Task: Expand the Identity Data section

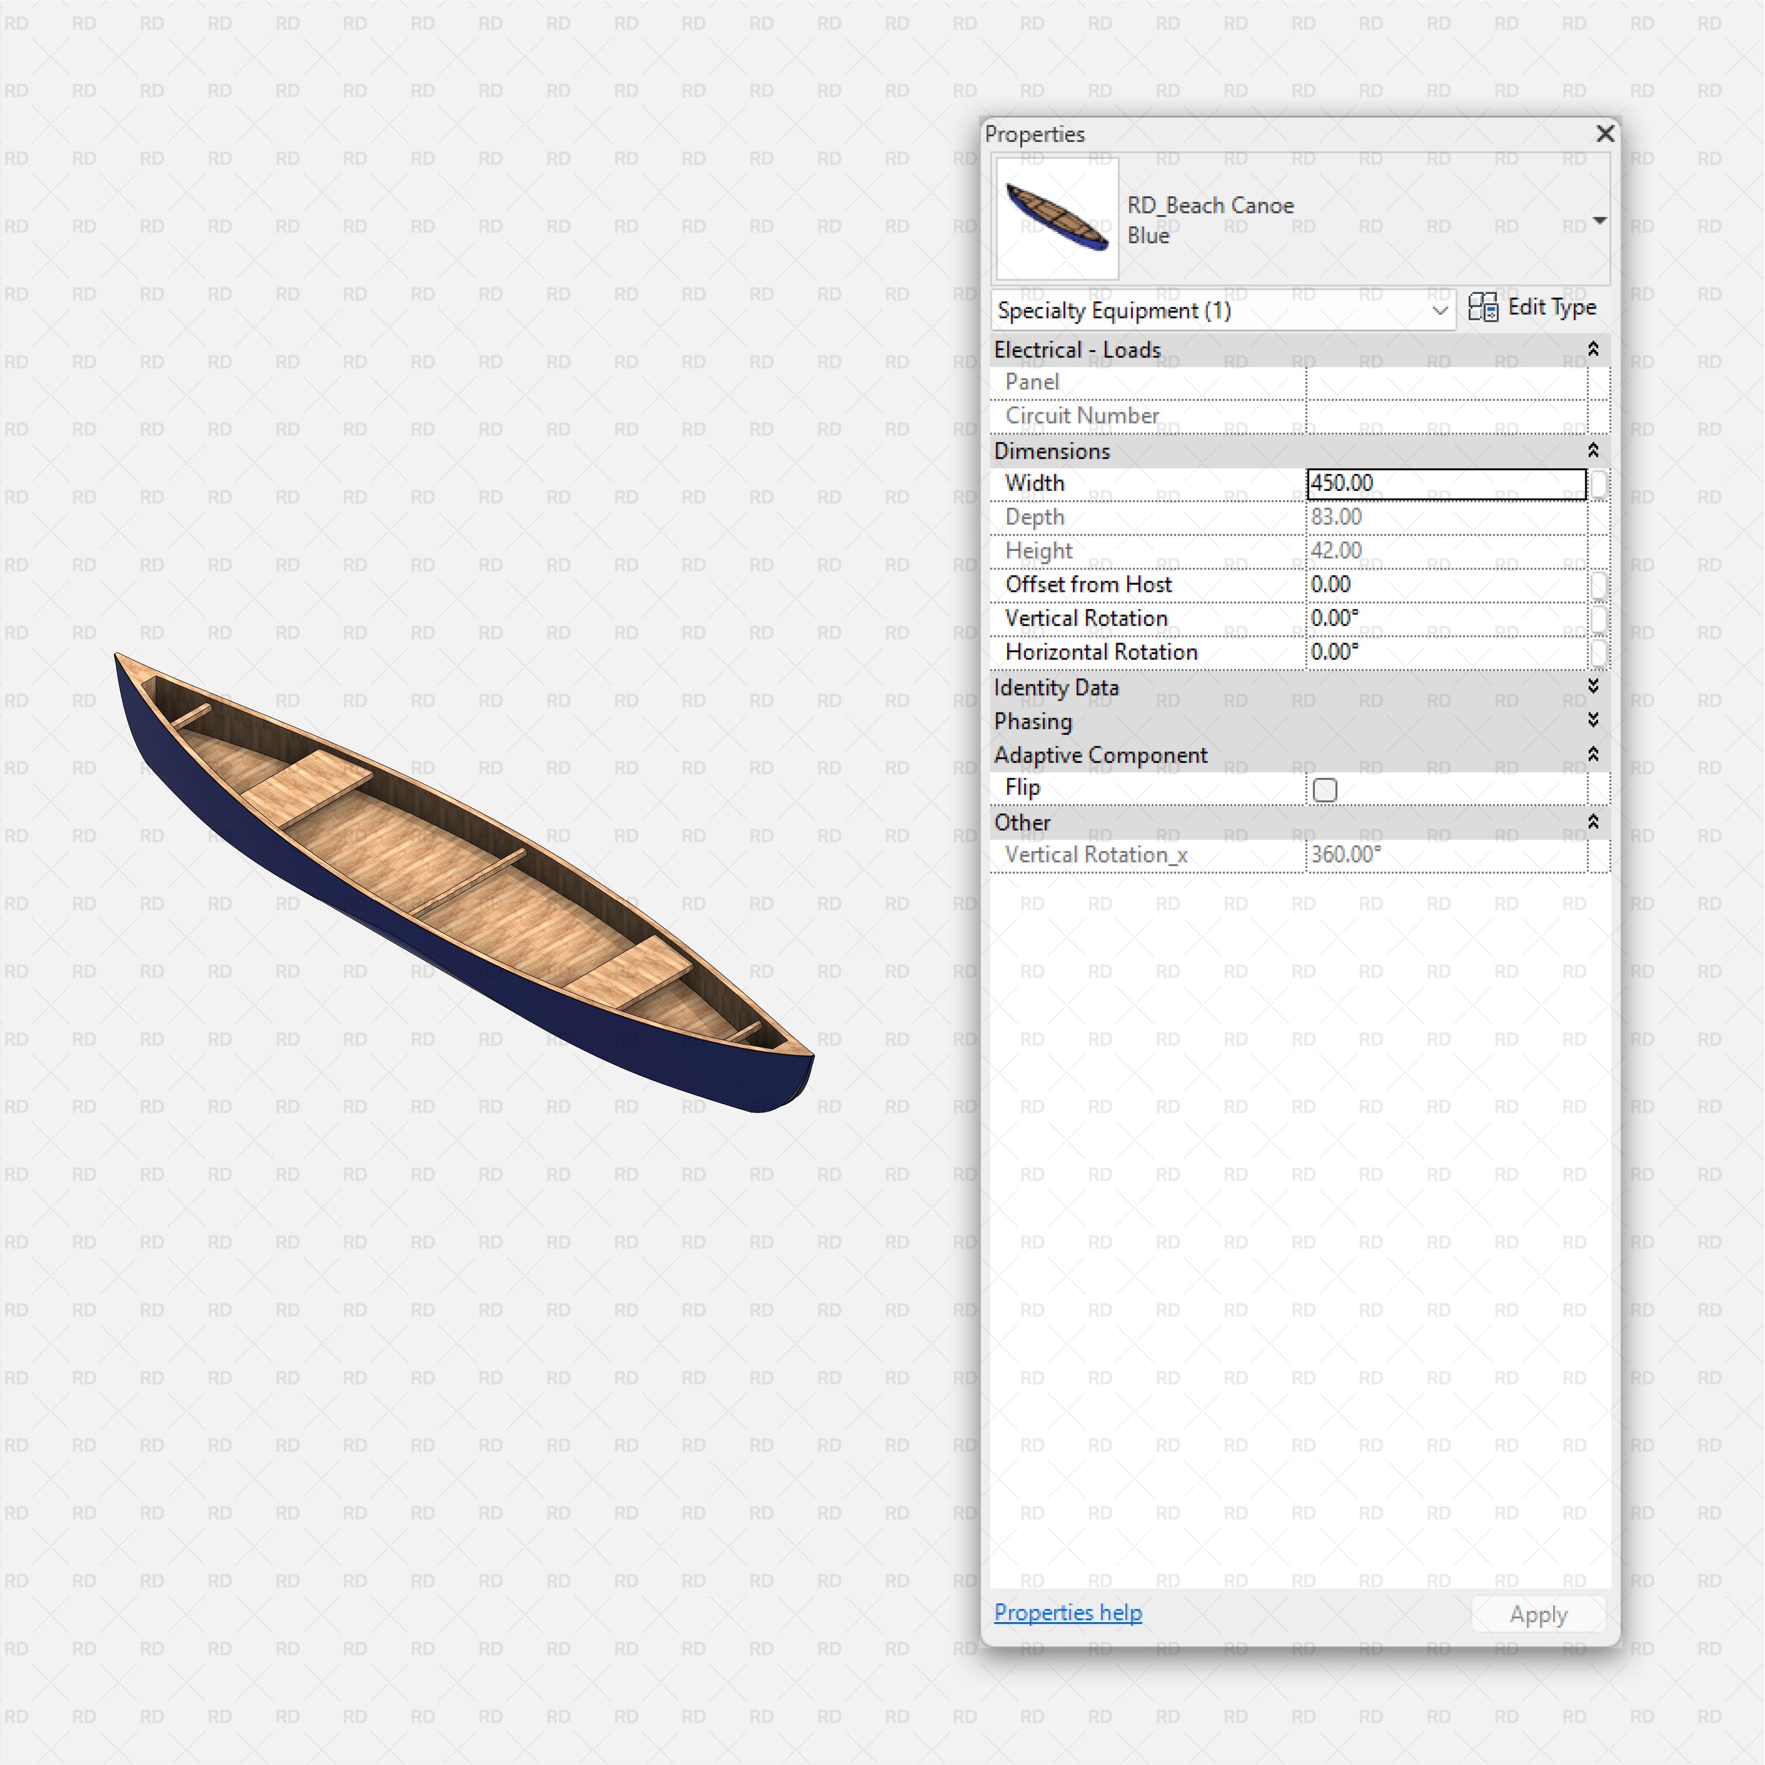Action: (1592, 687)
